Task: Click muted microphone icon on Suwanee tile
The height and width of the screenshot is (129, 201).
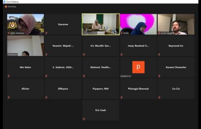Action: [47, 33]
